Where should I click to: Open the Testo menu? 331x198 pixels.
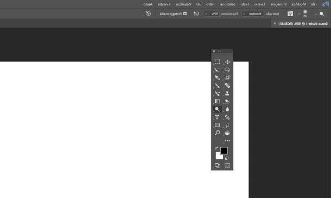click(245, 4)
